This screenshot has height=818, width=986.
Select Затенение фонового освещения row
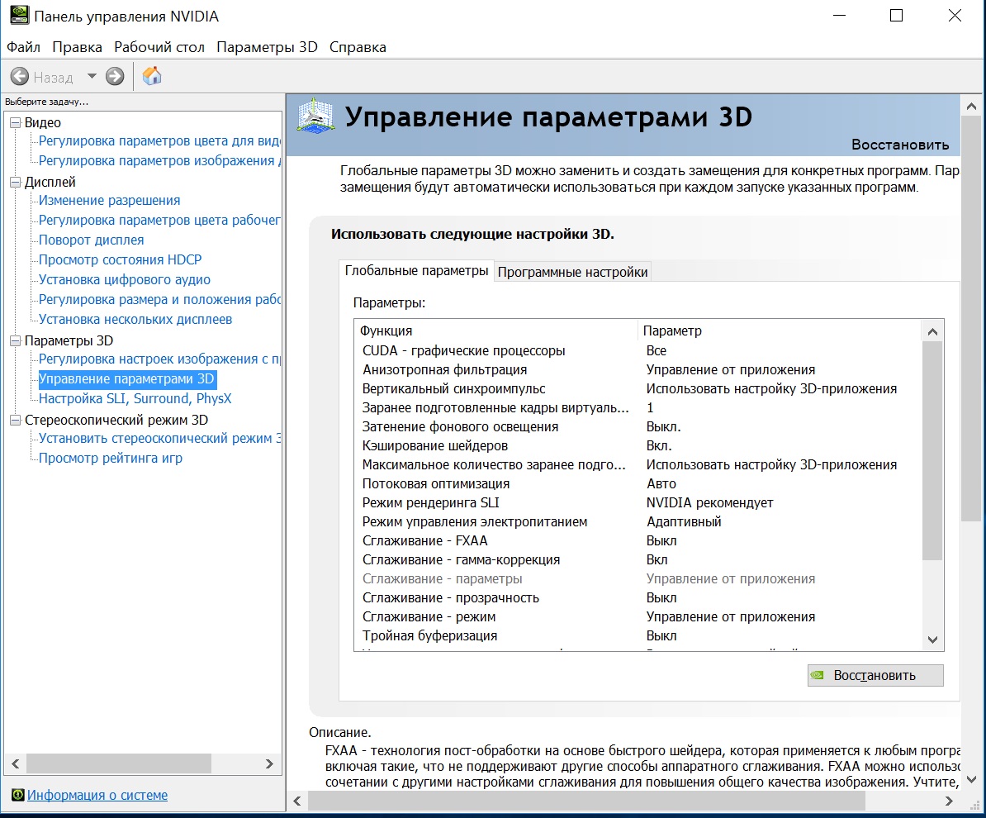click(x=638, y=426)
